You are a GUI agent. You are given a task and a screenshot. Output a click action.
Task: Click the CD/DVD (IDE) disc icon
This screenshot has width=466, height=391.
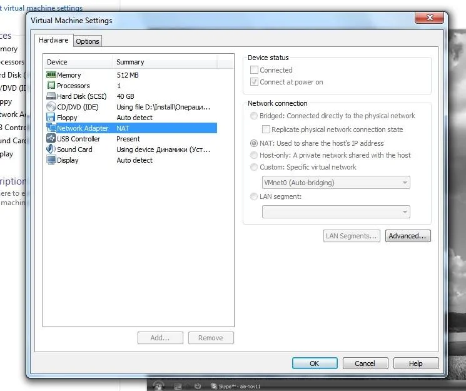[x=51, y=107]
